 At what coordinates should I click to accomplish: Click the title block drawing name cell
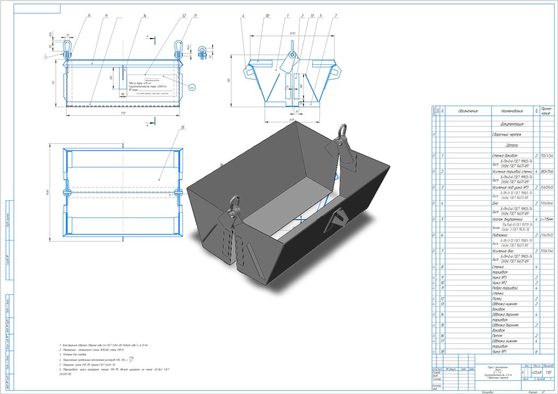[x=498, y=372]
